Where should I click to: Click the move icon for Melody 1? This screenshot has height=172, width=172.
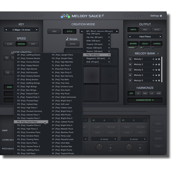click(x=153, y=59)
